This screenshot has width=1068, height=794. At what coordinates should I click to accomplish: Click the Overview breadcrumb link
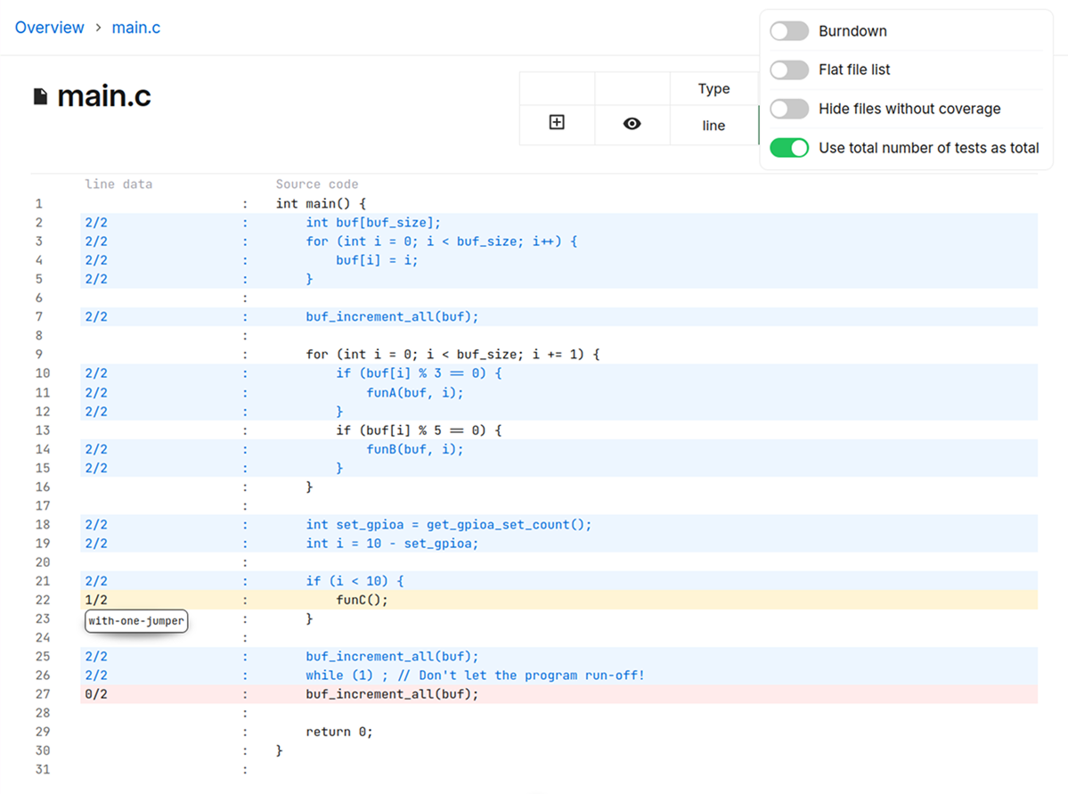[50, 28]
